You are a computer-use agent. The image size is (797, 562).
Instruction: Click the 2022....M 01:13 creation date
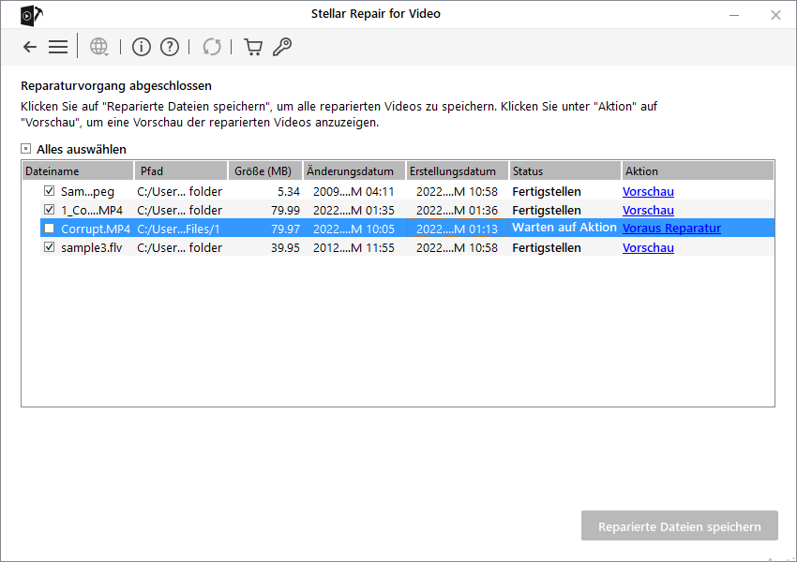(457, 229)
